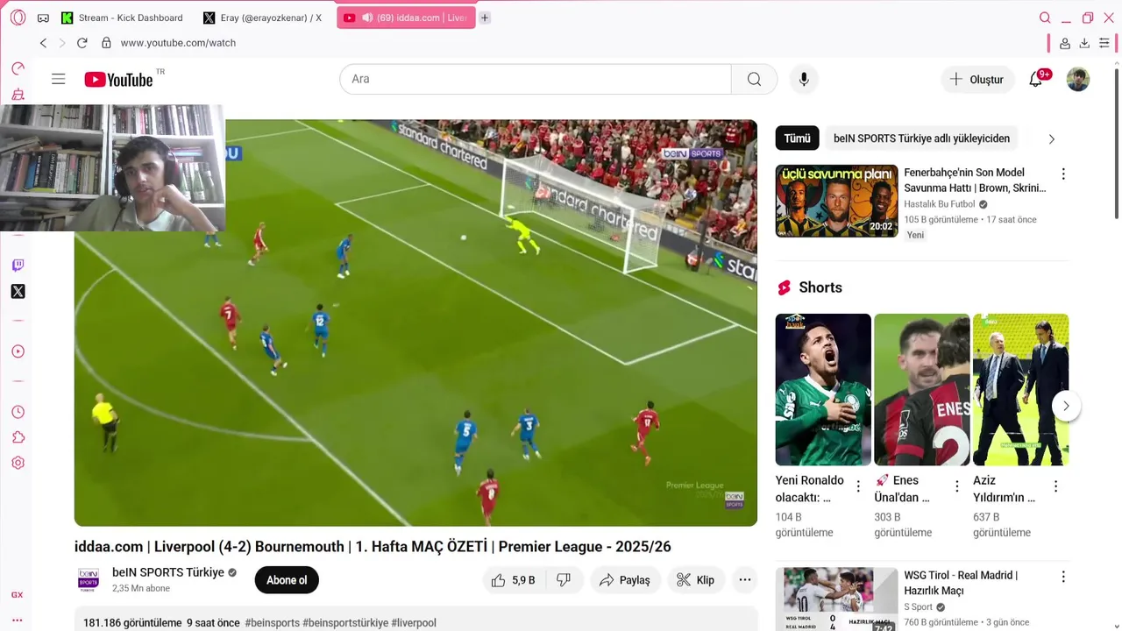Click the Ara search input field
The height and width of the screenshot is (631, 1122).
click(x=535, y=79)
